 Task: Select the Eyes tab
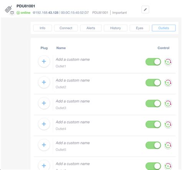[x=139, y=28]
